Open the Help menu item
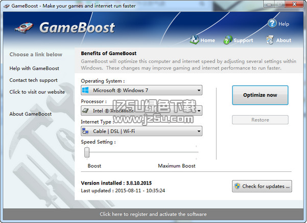Screen dimensions: 307x223 (278, 24)
